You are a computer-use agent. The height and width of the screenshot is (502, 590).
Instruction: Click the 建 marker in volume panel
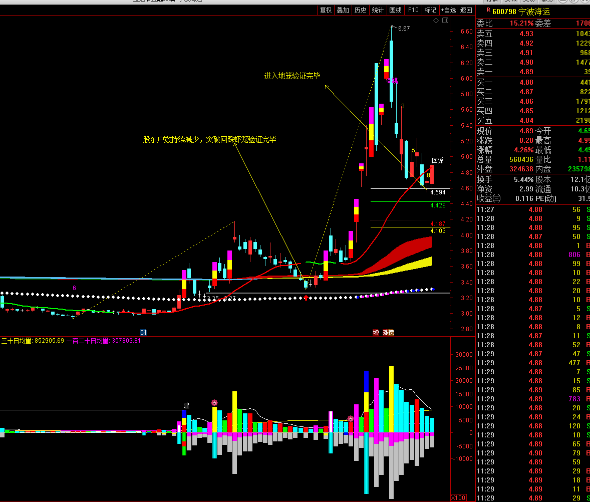click(x=186, y=405)
